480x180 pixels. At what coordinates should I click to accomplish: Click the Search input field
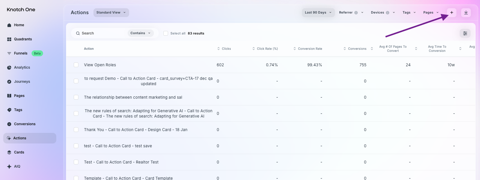pos(100,33)
